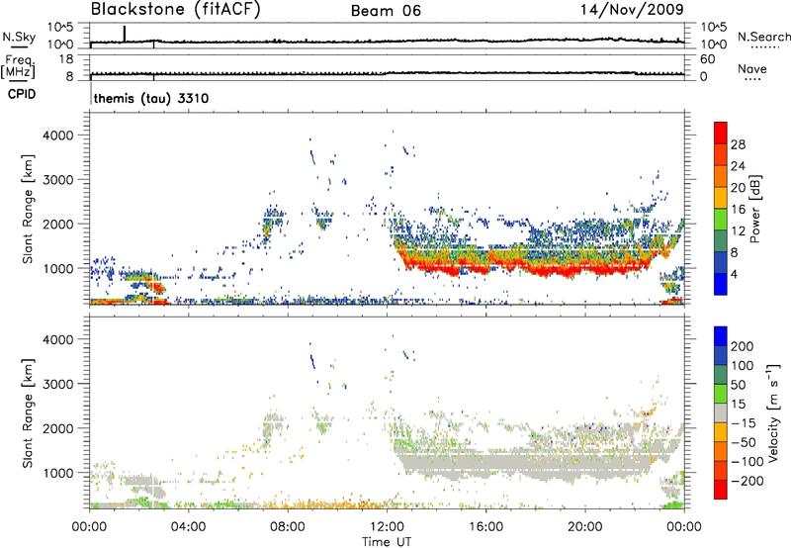Click the '-15' tick on the velocity color bar
Image resolution: width=791 pixels, height=548 pixels.
click(744, 422)
